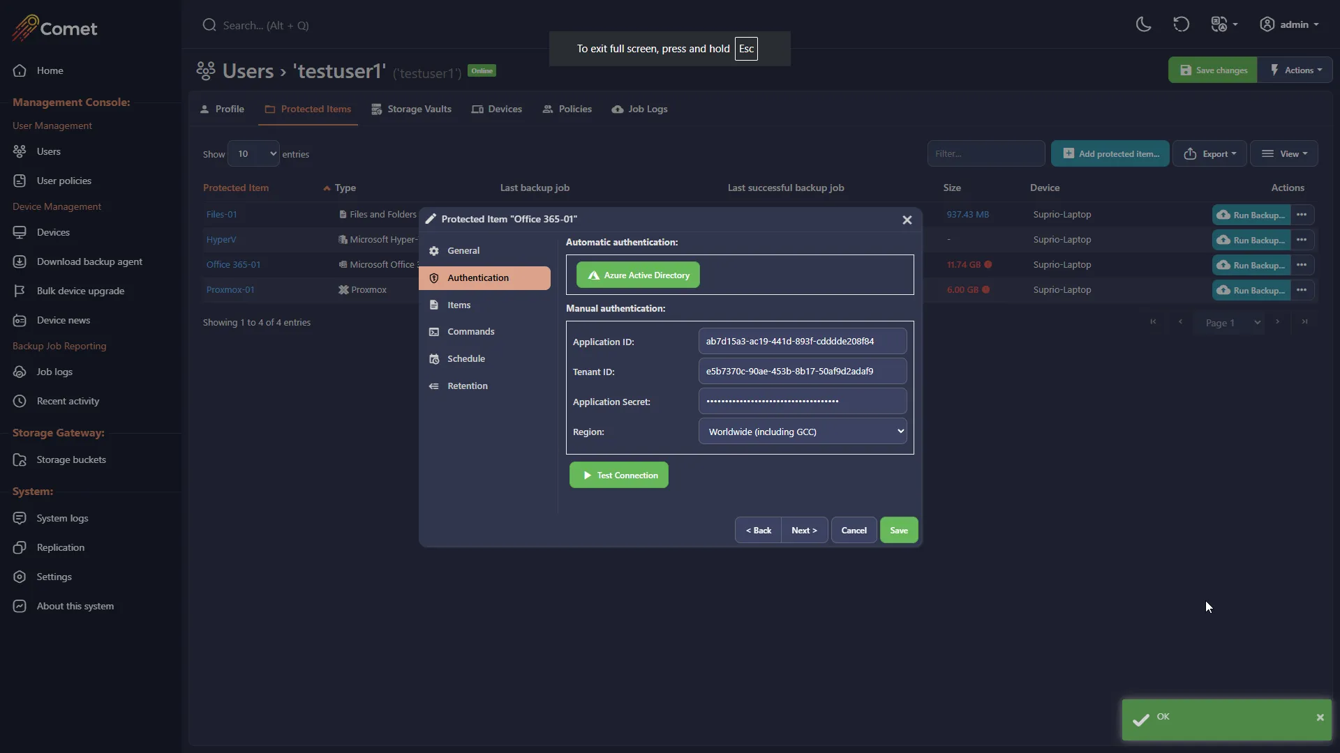
Task: Click the Test Connection button
Action: pos(618,475)
